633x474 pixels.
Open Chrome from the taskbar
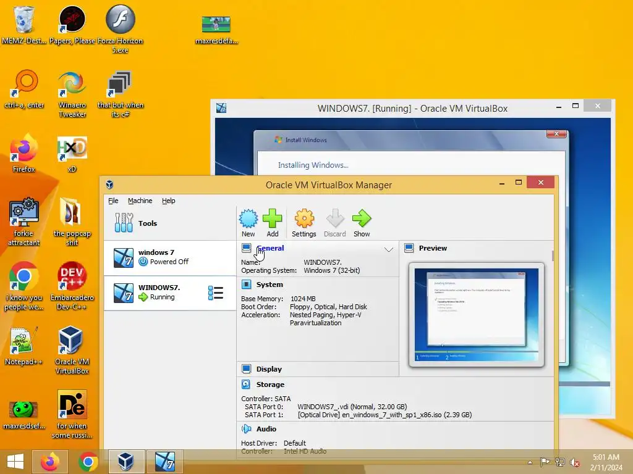tap(88, 462)
